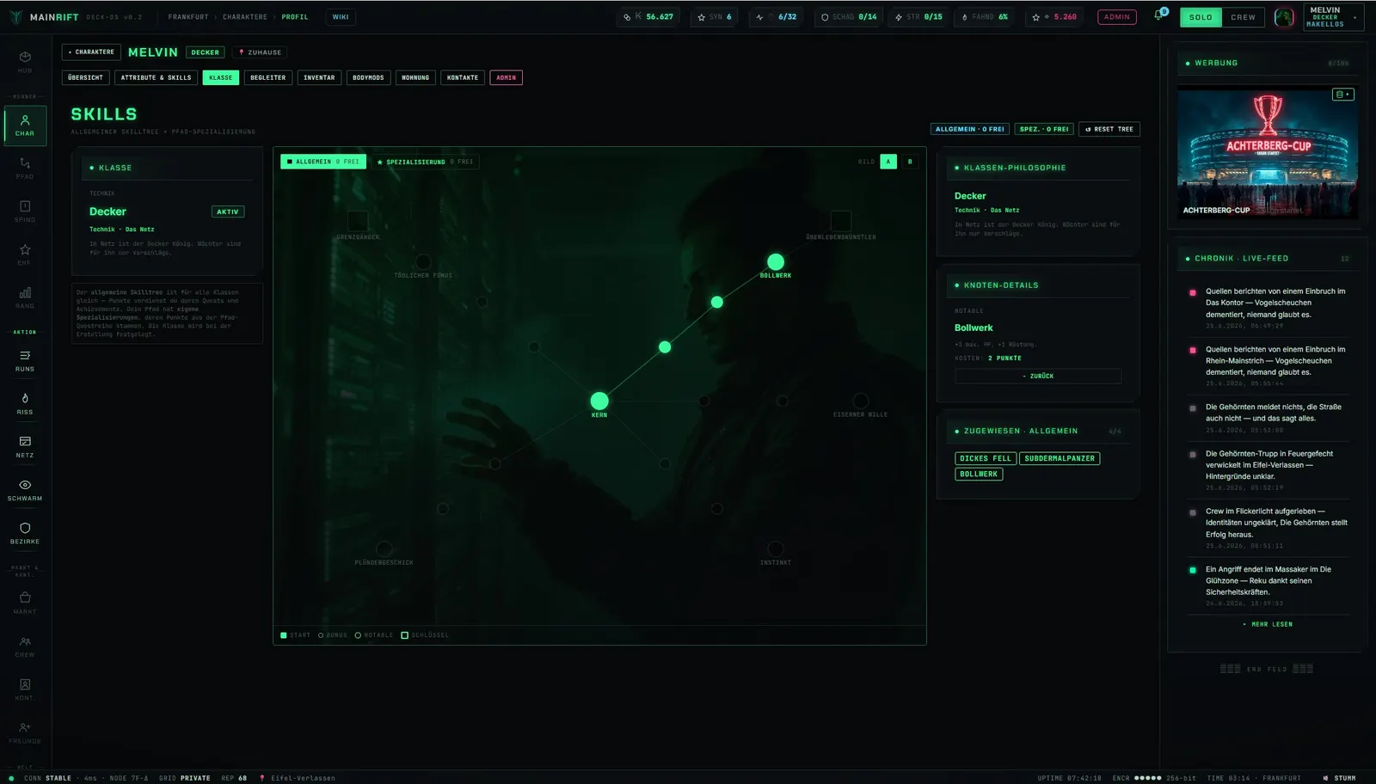Toggle the Allgemein skill tree view
The height and width of the screenshot is (784, 1376).
click(x=323, y=162)
